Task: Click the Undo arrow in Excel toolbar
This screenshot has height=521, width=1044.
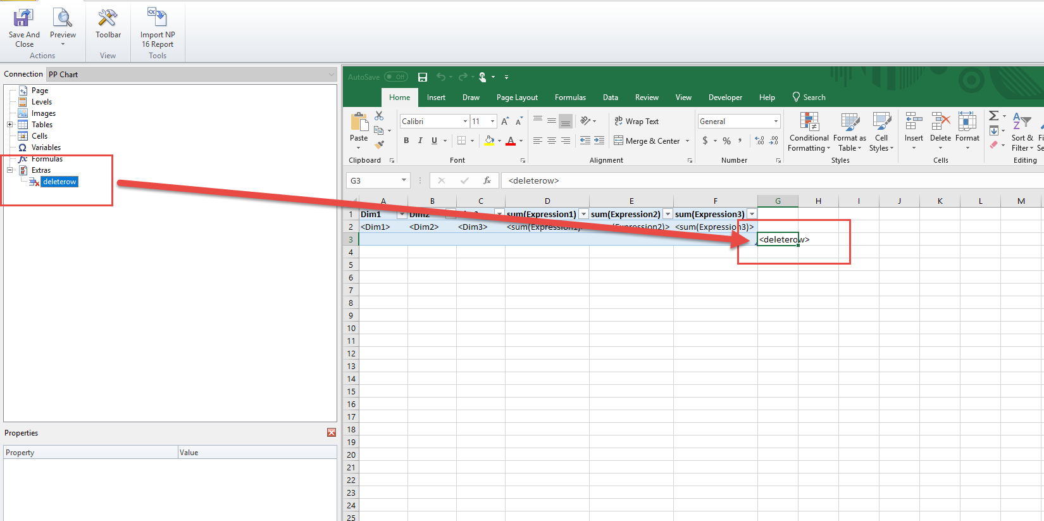Action: click(x=441, y=77)
